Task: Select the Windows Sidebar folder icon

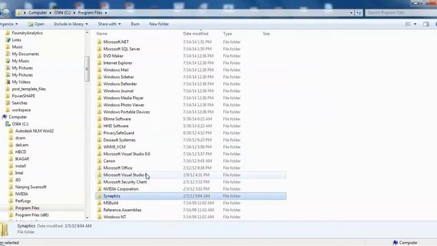Action: [x=99, y=77]
